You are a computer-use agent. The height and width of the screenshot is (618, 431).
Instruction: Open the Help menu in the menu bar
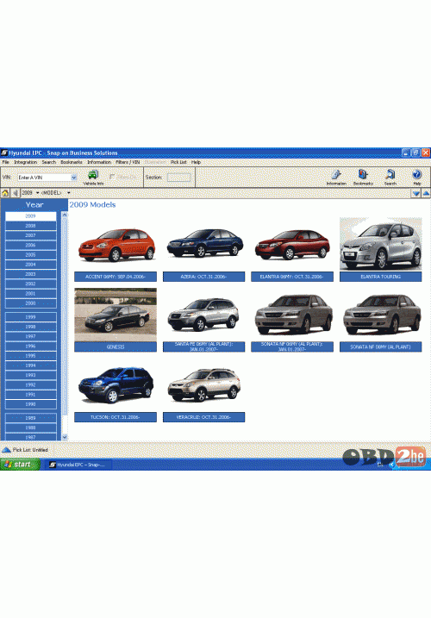tap(196, 162)
